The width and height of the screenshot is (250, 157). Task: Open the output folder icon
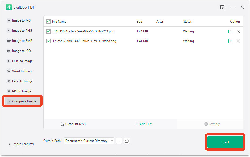[127, 141]
